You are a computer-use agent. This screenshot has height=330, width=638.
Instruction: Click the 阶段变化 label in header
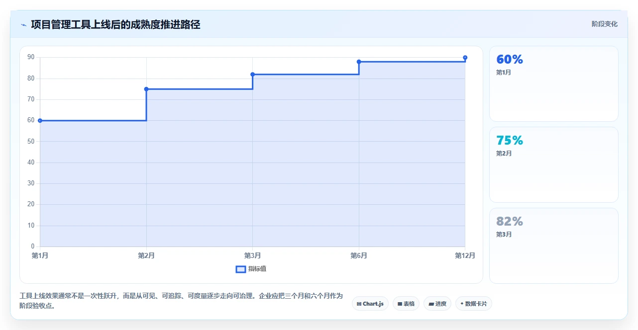point(605,24)
